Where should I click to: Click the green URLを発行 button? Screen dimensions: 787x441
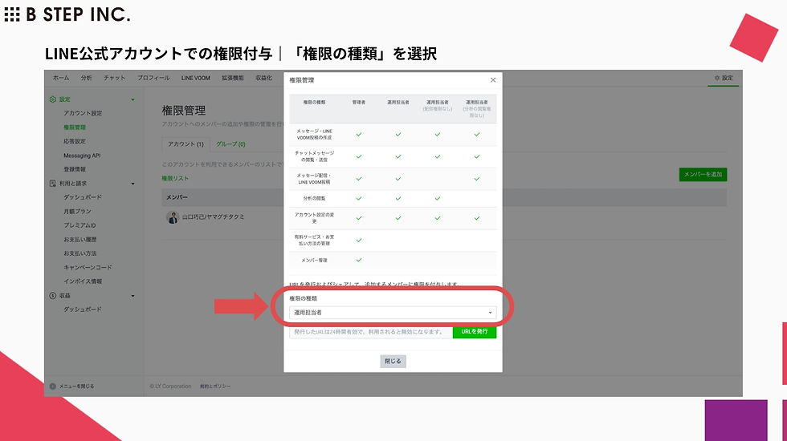coord(475,332)
